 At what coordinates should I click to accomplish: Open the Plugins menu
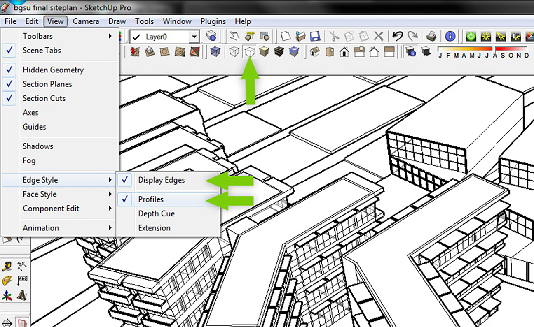pos(213,21)
